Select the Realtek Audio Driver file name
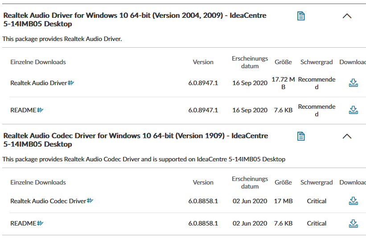This screenshot has height=242, width=366. [x=38, y=83]
